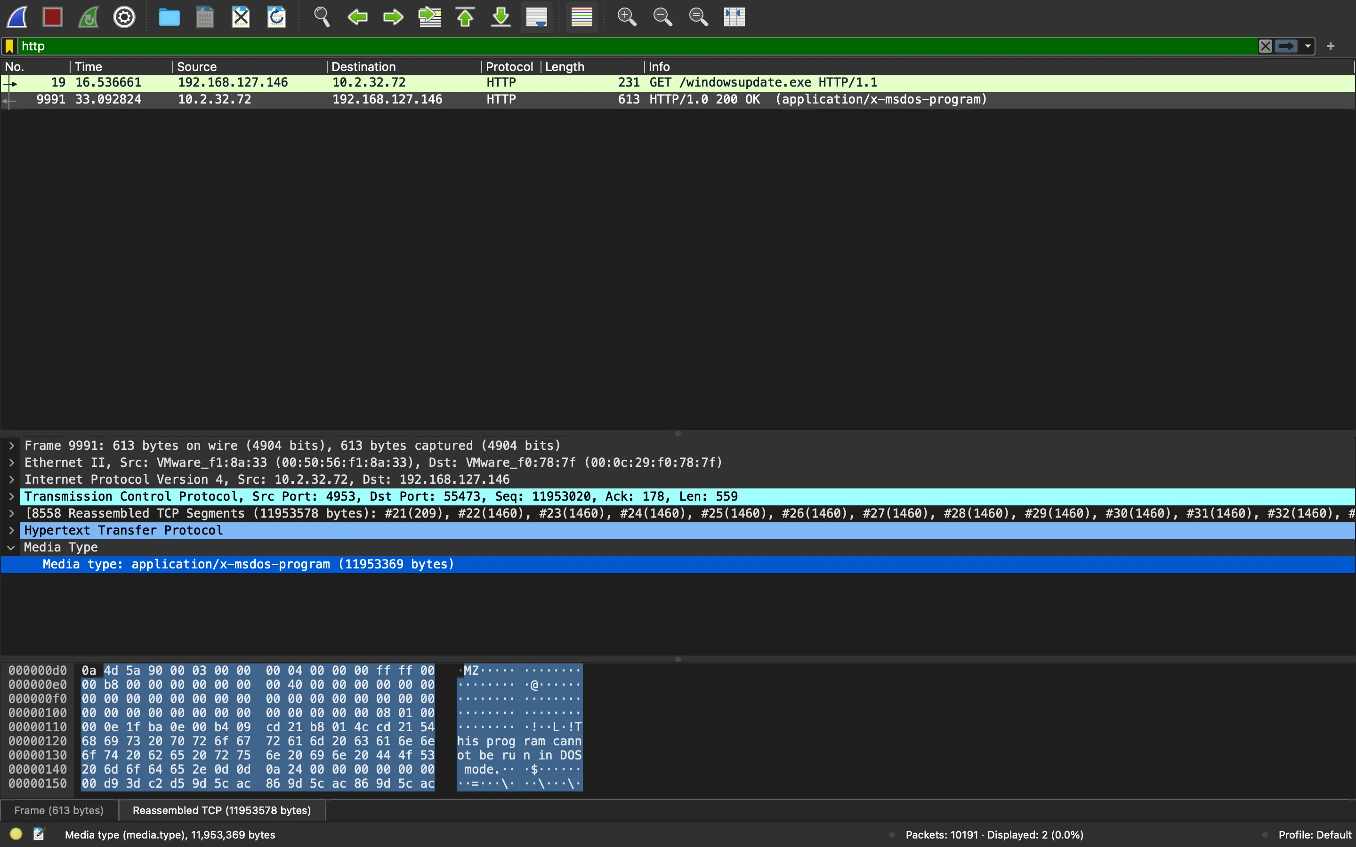Zoom in the main window text
This screenshot has width=1356, height=847.
(627, 17)
